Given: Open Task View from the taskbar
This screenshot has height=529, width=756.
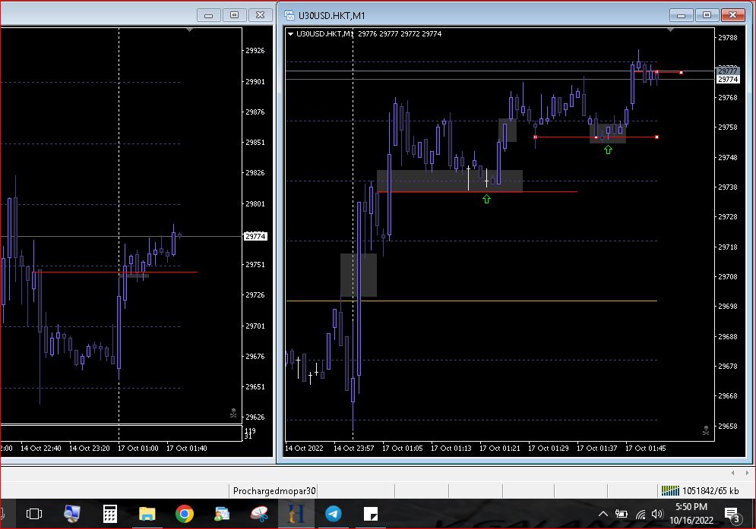Looking at the screenshot, I should tap(33, 514).
